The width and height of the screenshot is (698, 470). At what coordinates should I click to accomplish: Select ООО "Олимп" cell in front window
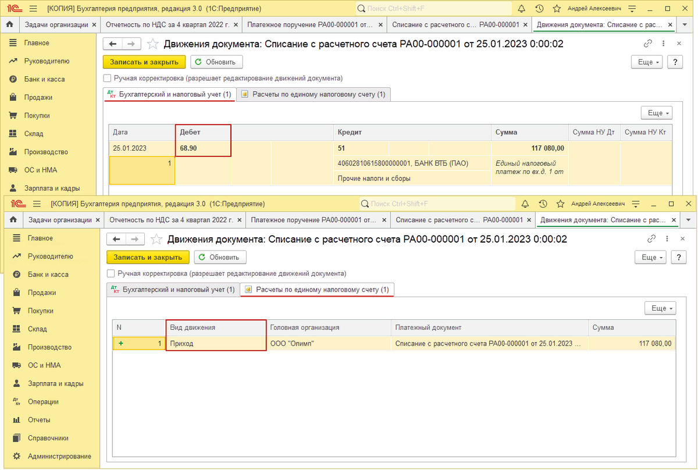(x=329, y=344)
